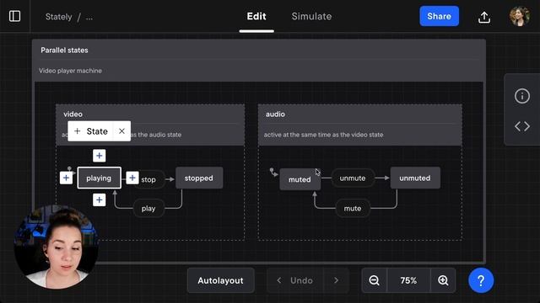
Task: Run Autolayout on the diagram
Action: [x=220, y=280]
